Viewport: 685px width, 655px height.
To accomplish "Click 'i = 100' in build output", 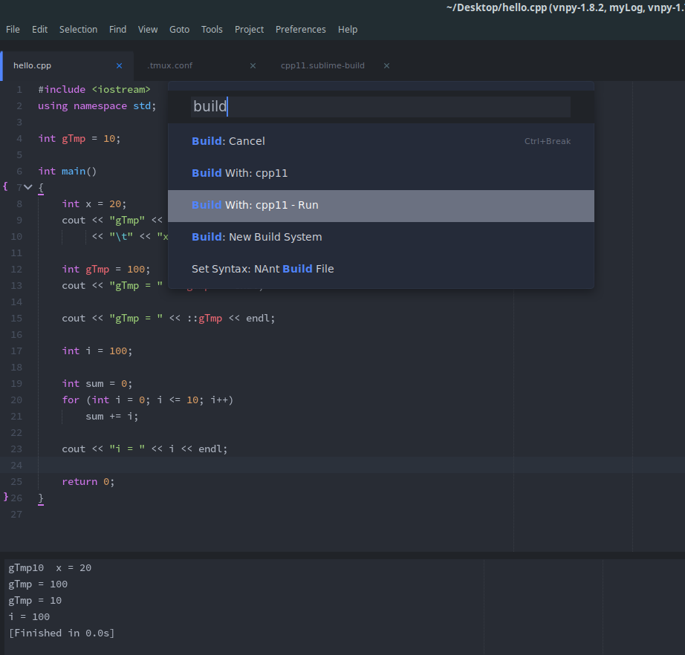I will 29,616.
